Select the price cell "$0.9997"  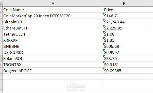(x=124, y=52)
